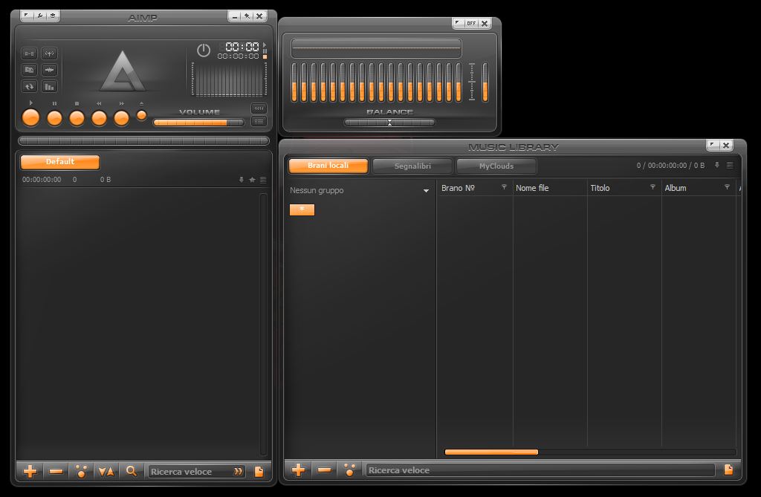The image size is (761, 497).
Task: Open the waveform sound effects button
Action: [49, 70]
